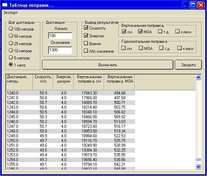Click the table scrollbar down arrow
207x176 pixels.
[199, 166]
